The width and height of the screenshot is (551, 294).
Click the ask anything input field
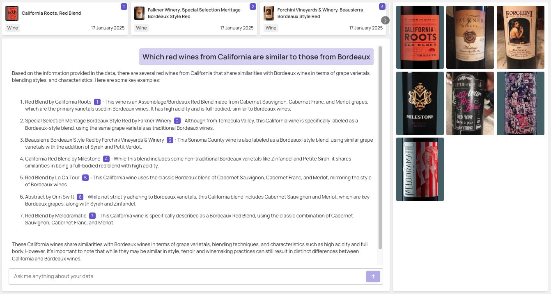(164, 276)
